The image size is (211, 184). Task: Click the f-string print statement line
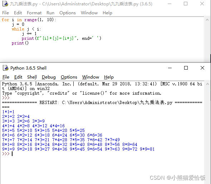62,38
